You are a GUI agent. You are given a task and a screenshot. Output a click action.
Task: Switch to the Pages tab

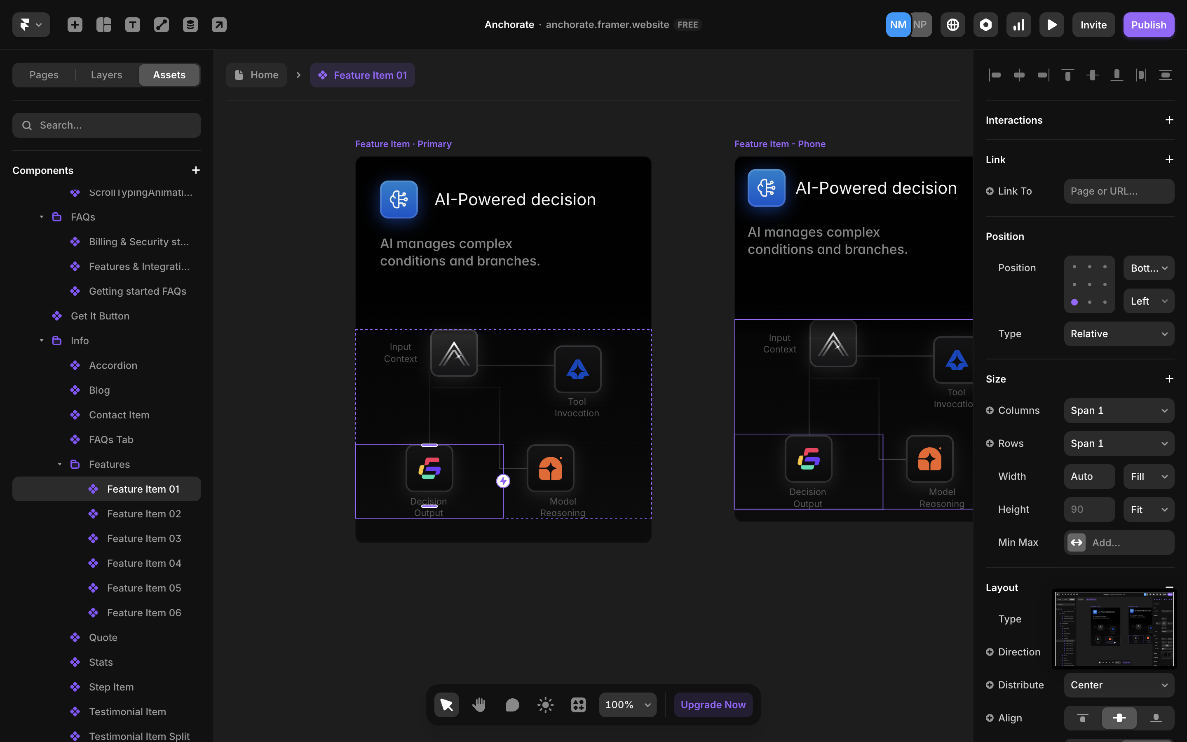44,75
